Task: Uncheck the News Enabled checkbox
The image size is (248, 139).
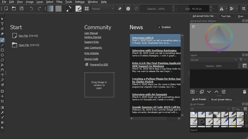Action: (159, 27)
